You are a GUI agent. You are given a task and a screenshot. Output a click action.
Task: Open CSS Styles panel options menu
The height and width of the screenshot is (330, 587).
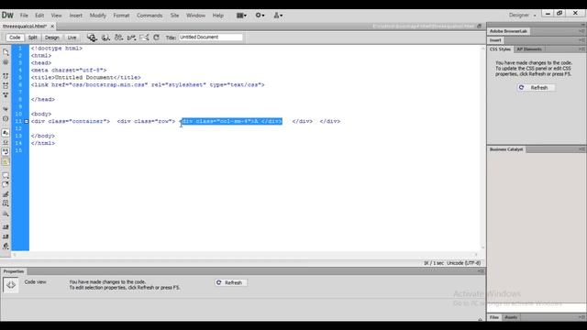(x=581, y=49)
